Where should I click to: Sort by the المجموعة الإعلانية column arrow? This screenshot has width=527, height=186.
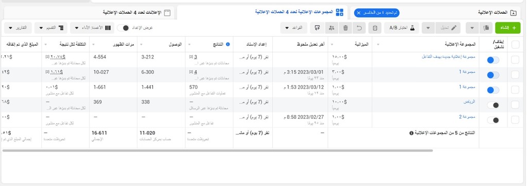[x=379, y=45]
